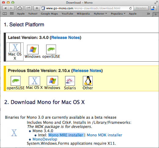159x148 pixels.
Task: Click the Share toolbar button
Action: click(x=28, y=8)
